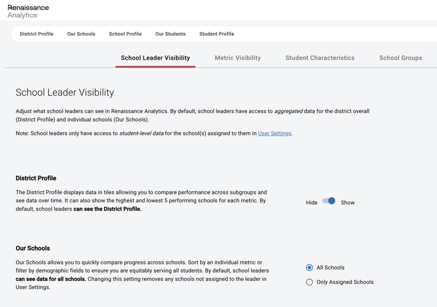Click the bold 'can see data for all schools.' text
The width and height of the screenshot is (437, 307).
(51, 279)
